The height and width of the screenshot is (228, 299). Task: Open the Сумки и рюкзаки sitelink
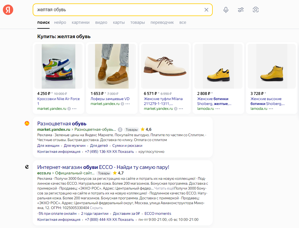pos(127,146)
